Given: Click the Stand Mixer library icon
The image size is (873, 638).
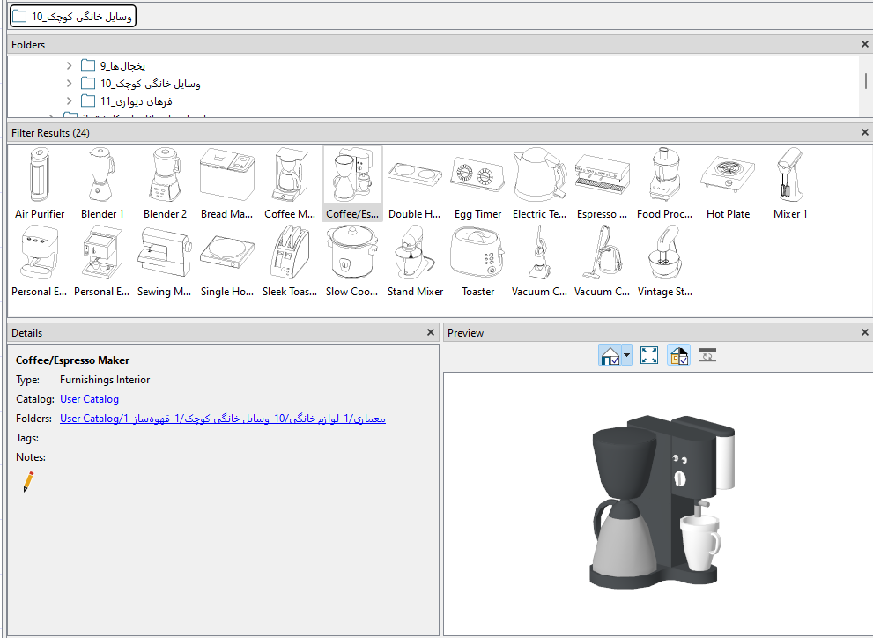Looking at the screenshot, I should (415, 253).
